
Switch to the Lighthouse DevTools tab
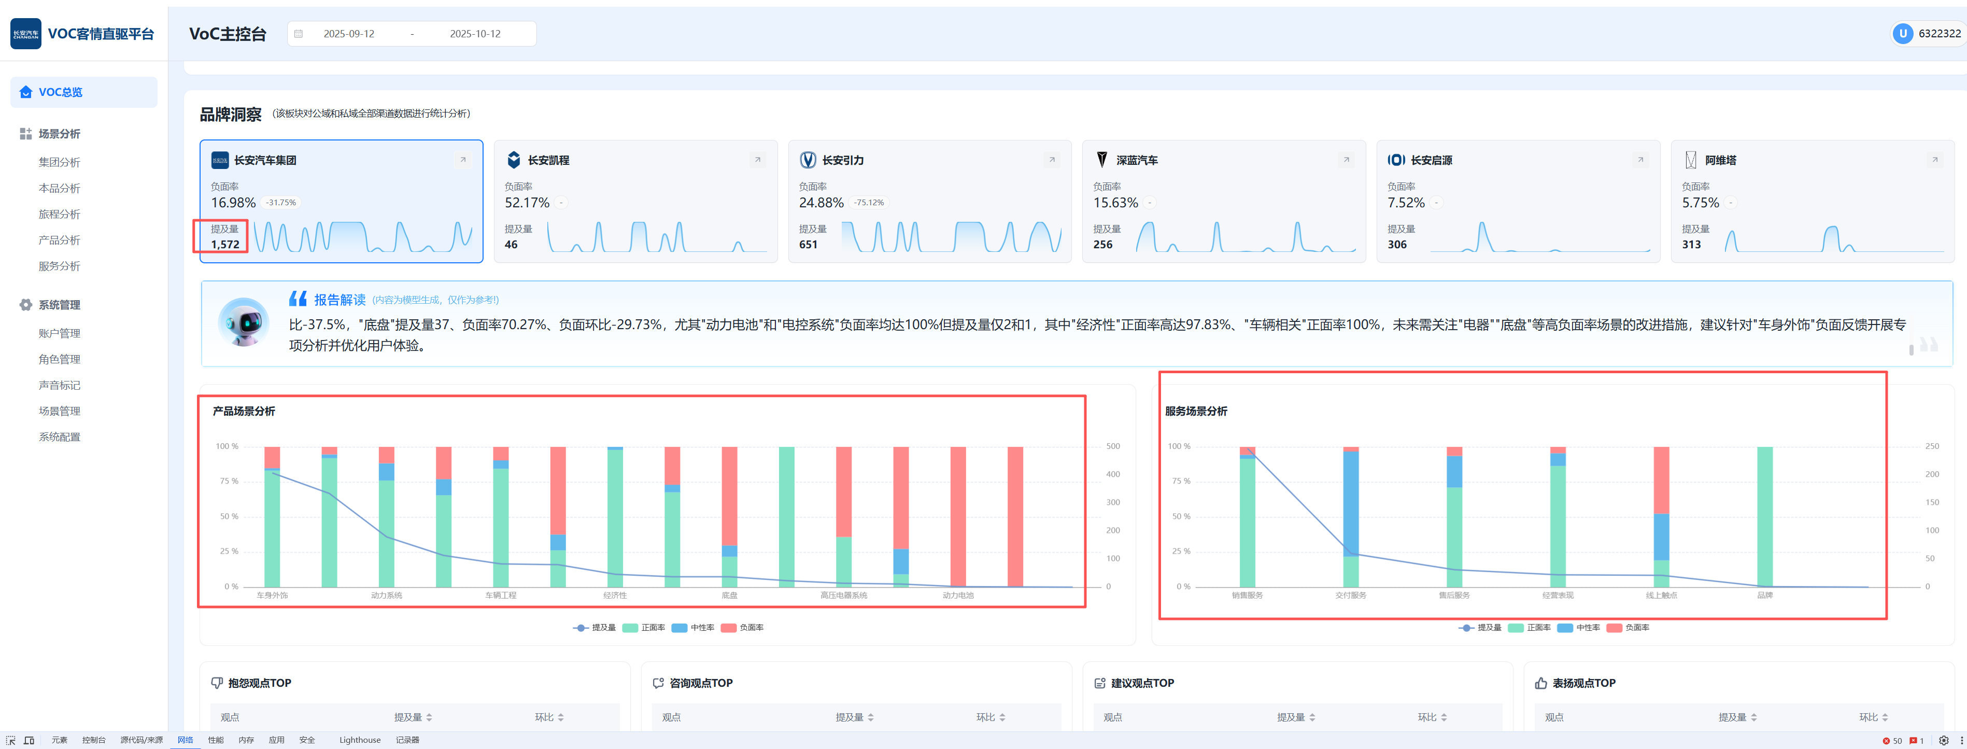pyautogui.click(x=360, y=740)
